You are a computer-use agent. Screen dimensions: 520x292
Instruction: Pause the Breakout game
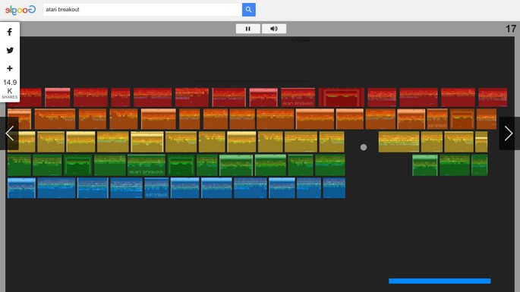point(247,29)
